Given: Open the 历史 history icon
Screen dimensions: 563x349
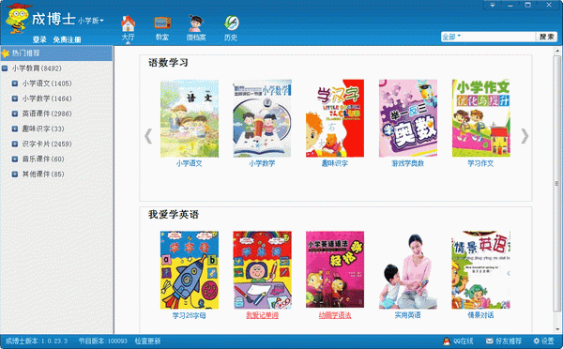Looking at the screenshot, I should [x=231, y=23].
